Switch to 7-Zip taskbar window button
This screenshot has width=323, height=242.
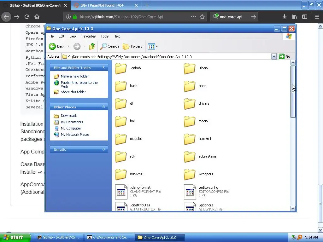pos(109,237)
